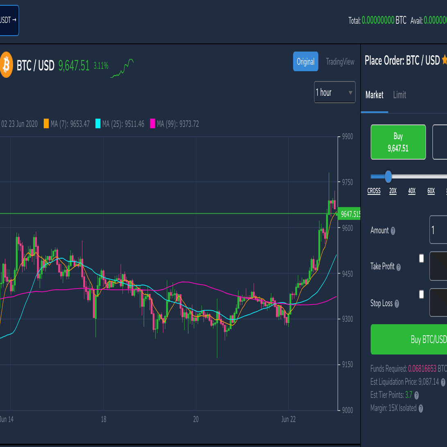Select the Market order tab
Viewport: 447px width, 447px height.
[x=374, y=95]
